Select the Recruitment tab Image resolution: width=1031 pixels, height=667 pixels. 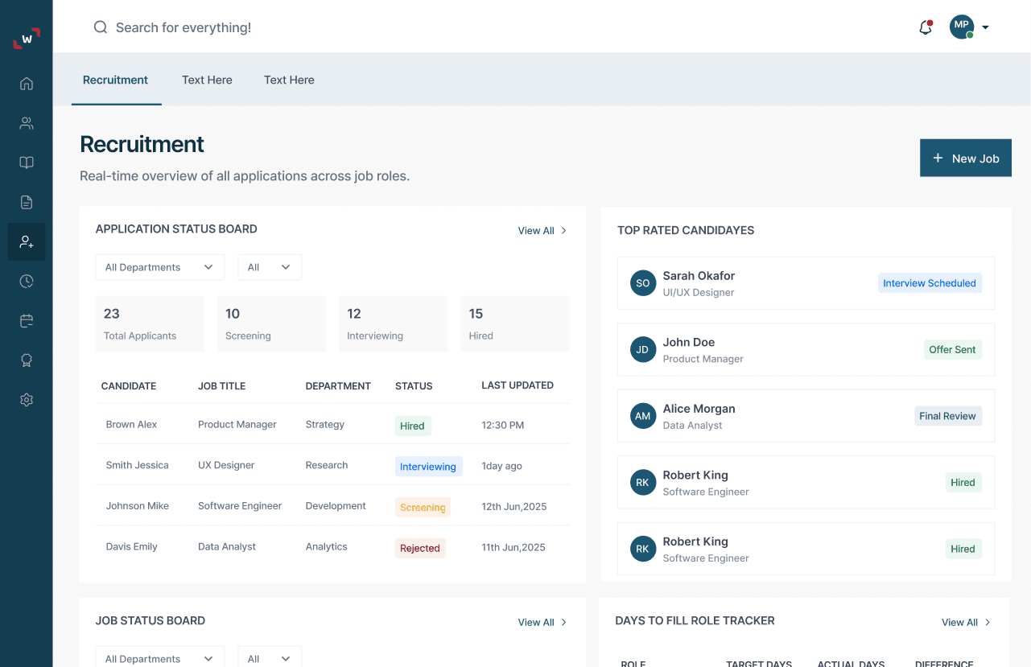[115, 80]
